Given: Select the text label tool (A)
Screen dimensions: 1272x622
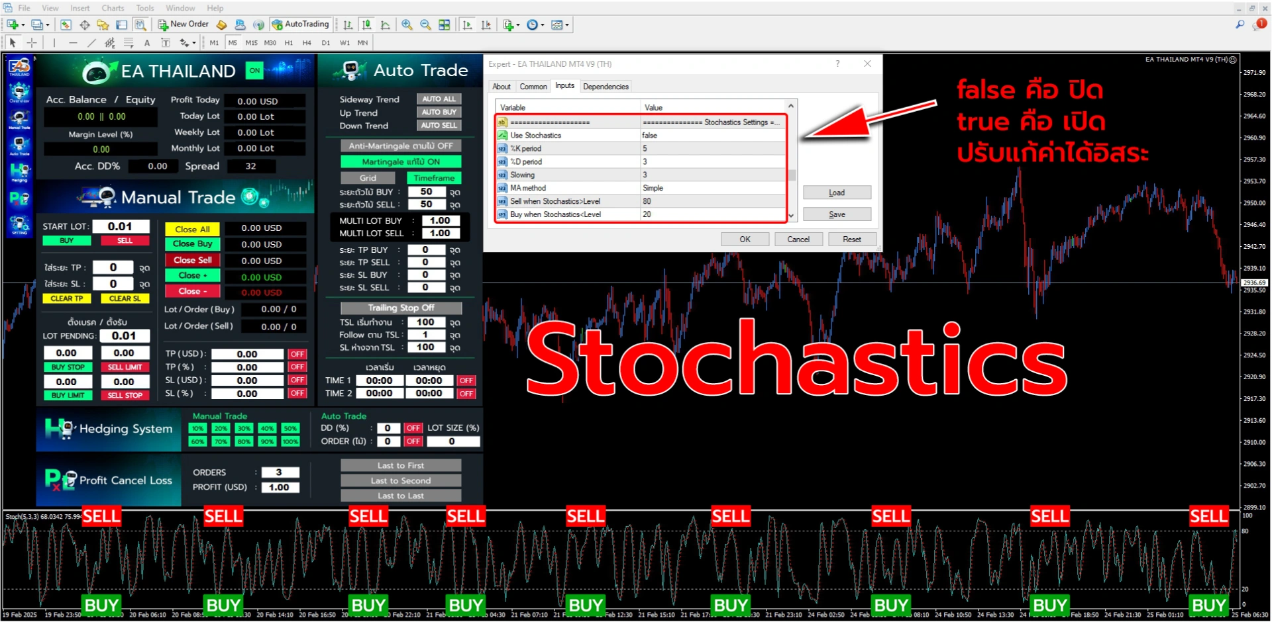Looking at the screenshot, I should tap(147, 42).
